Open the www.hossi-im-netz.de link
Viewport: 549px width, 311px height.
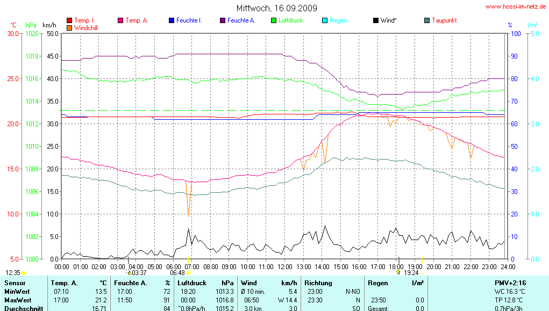tap(516, 6)
